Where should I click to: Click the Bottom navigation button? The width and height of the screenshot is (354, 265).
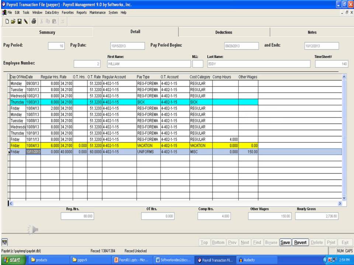coord(218,243)
